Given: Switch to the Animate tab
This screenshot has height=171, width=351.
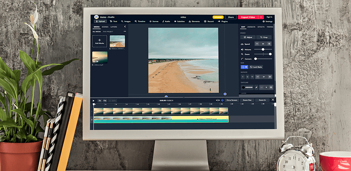Looking at the screenshot, I should click(251, 27).
